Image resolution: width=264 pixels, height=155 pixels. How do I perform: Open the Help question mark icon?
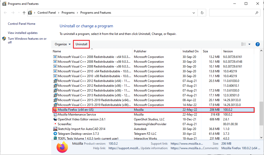[257, 44]
